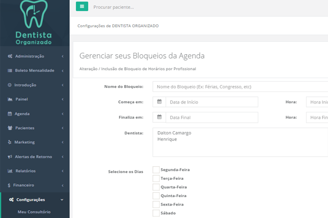Select Dalton Camargo in Dentista list
The height and width of the screenshot is (218, 328).
click(x=174, y=133)
